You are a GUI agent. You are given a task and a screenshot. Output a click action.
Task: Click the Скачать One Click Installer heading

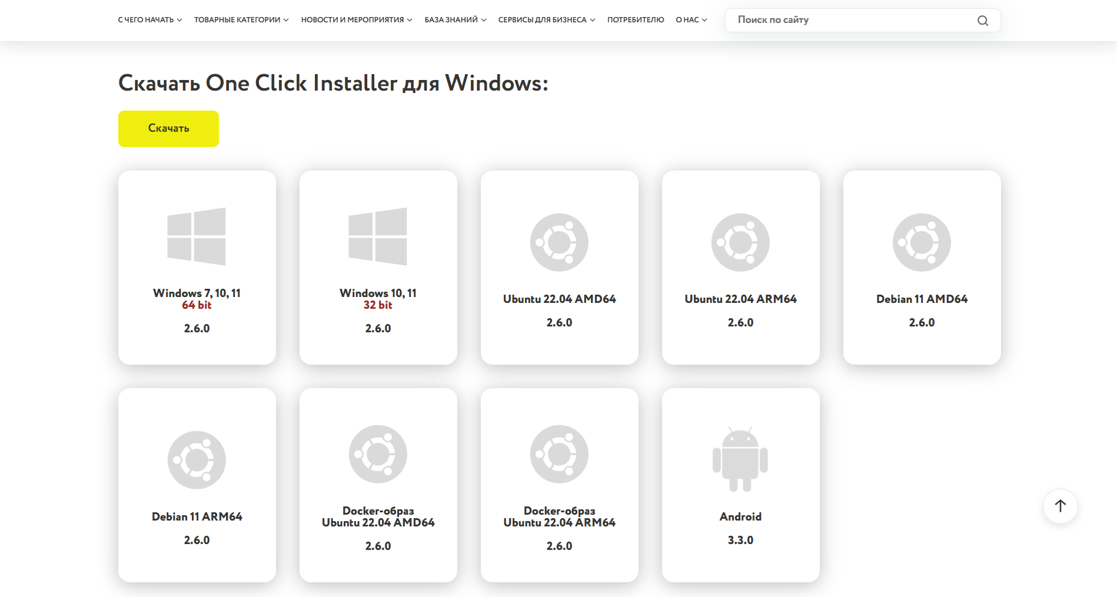(333, 83)
